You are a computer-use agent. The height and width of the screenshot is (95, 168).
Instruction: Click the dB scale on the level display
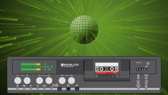(34, 67)
